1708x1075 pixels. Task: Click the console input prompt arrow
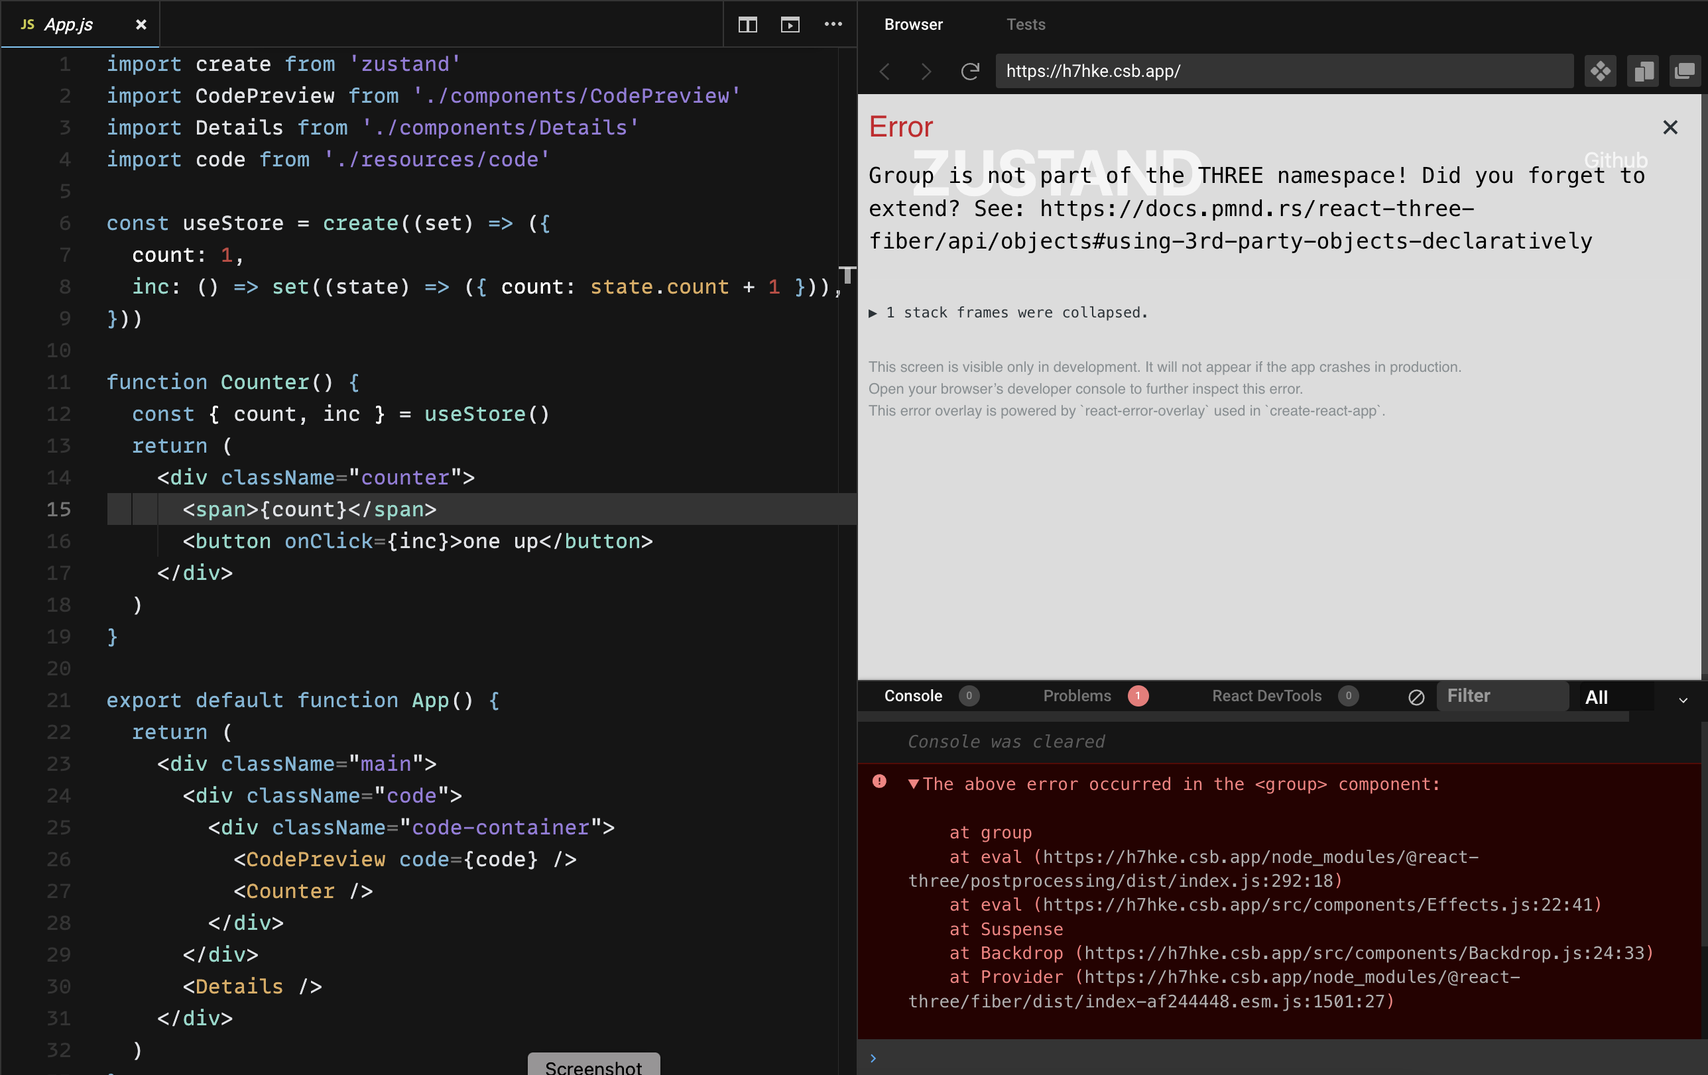tap(873, 1058)
